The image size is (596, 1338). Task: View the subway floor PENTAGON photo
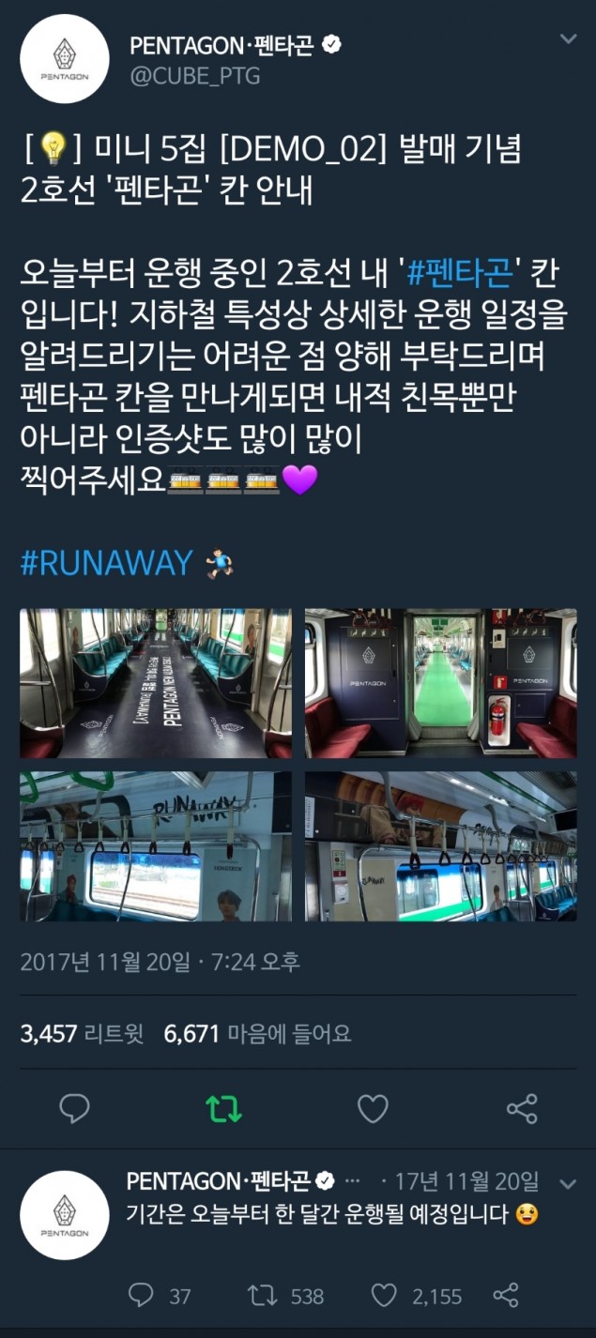156,683
